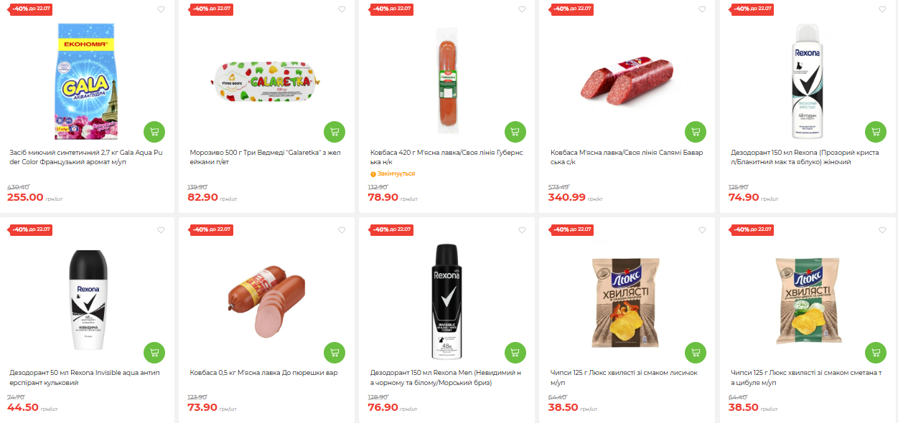Add Rexona Прозорий кристал deodorant to cart
The image size is (898, 423).
(x=875, y=132)
